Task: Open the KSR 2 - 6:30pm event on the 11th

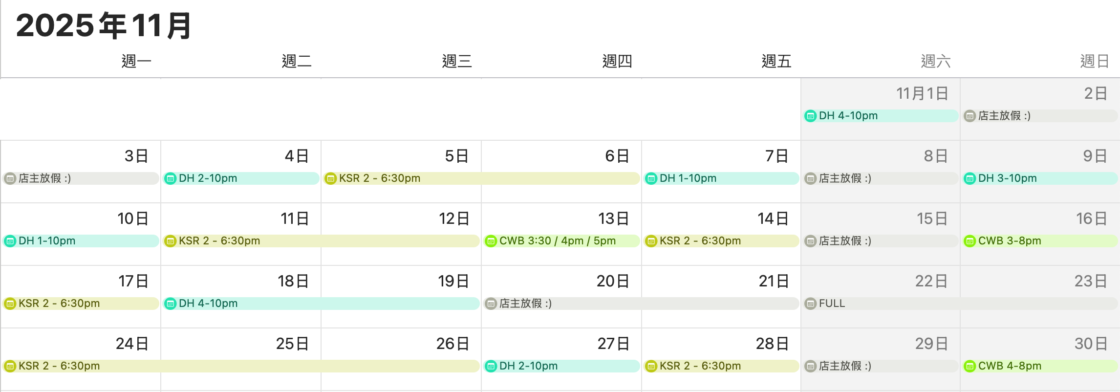Action: click(x=219, y=241)
